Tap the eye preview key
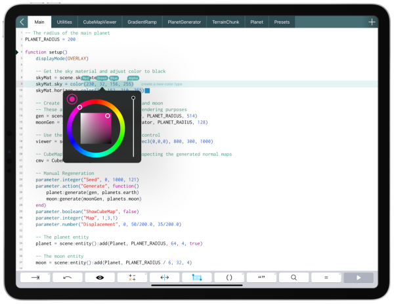The image size is (394, 304). pos(100,278)
